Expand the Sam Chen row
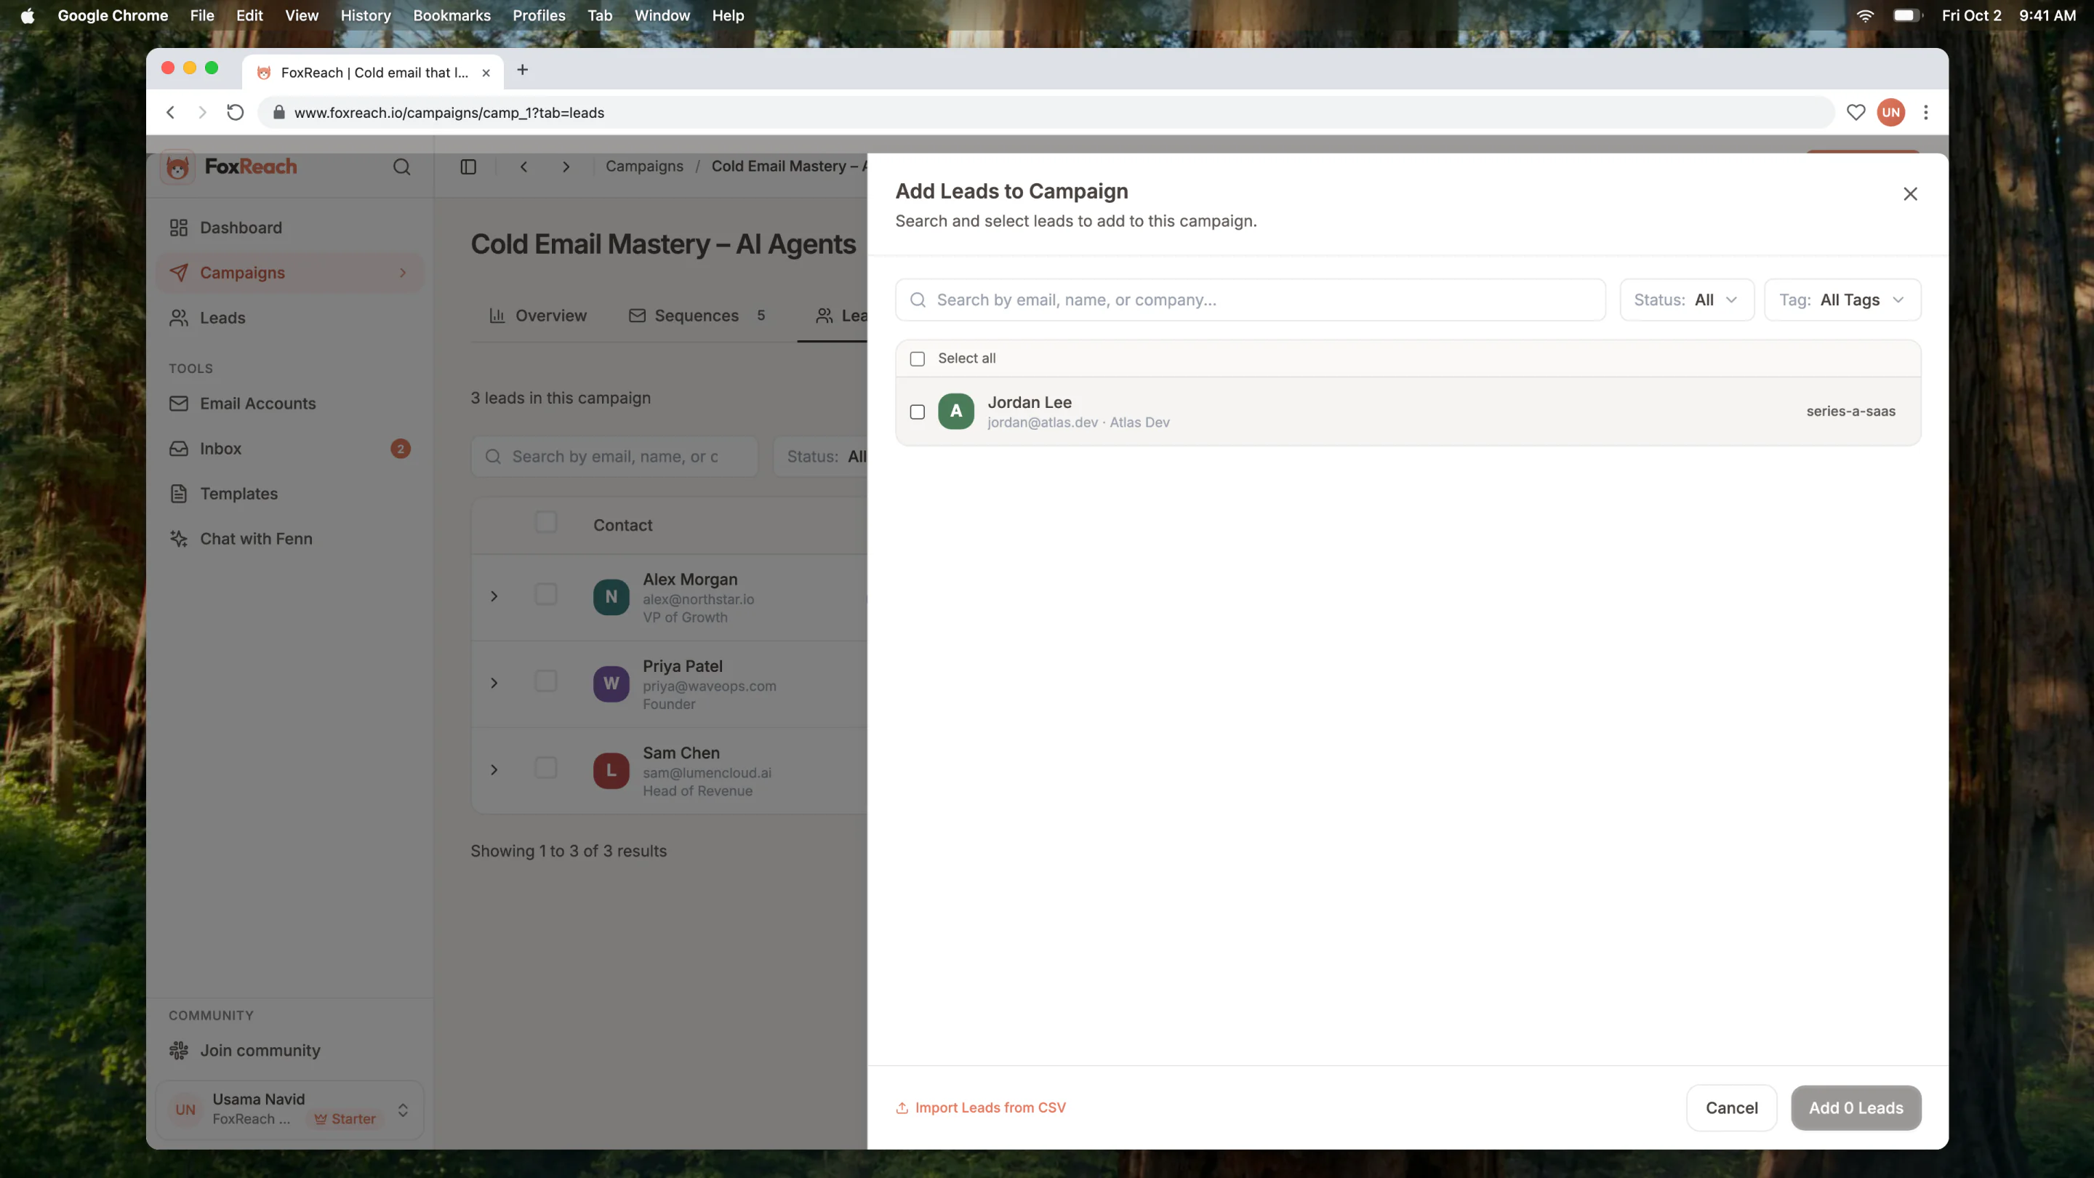2094x1178 pixels. point(494,770)
